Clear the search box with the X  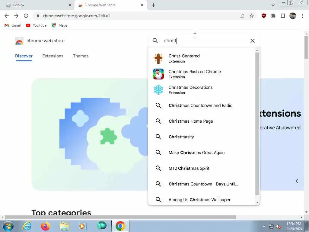[253, 41]
